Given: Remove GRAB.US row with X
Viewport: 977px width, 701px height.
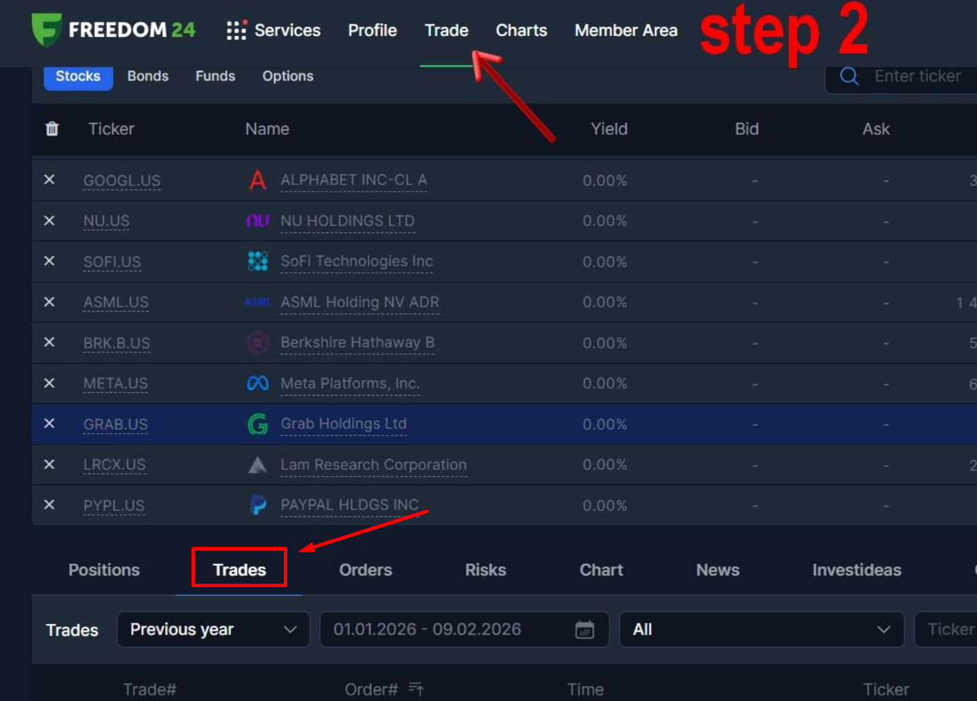Looking at the screenshot, I should pos(49,423).
